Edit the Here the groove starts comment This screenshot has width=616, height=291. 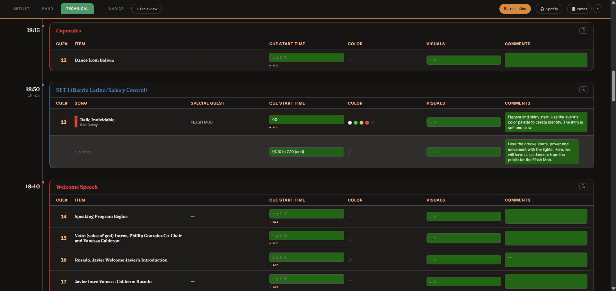coord(542,152)
